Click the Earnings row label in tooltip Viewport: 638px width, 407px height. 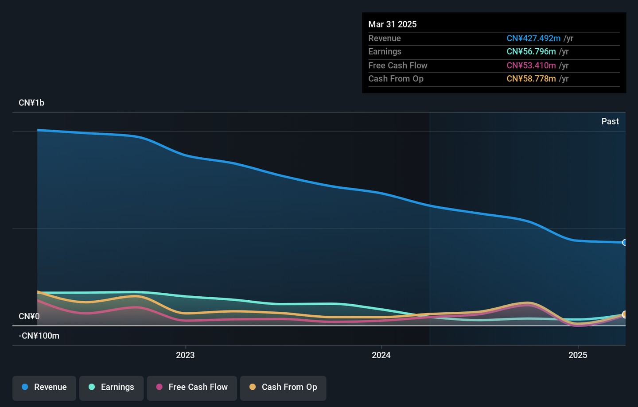385,52
